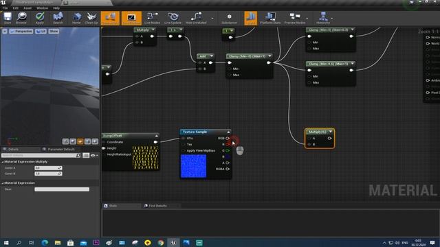Toggle the Live Preview toolbar button
Image resolution: width=440 pixels, height=247 pixels.
coord(131,19)
